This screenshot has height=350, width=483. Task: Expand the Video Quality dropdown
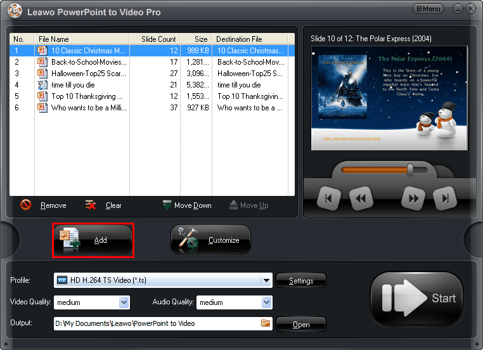coord(124,302)
